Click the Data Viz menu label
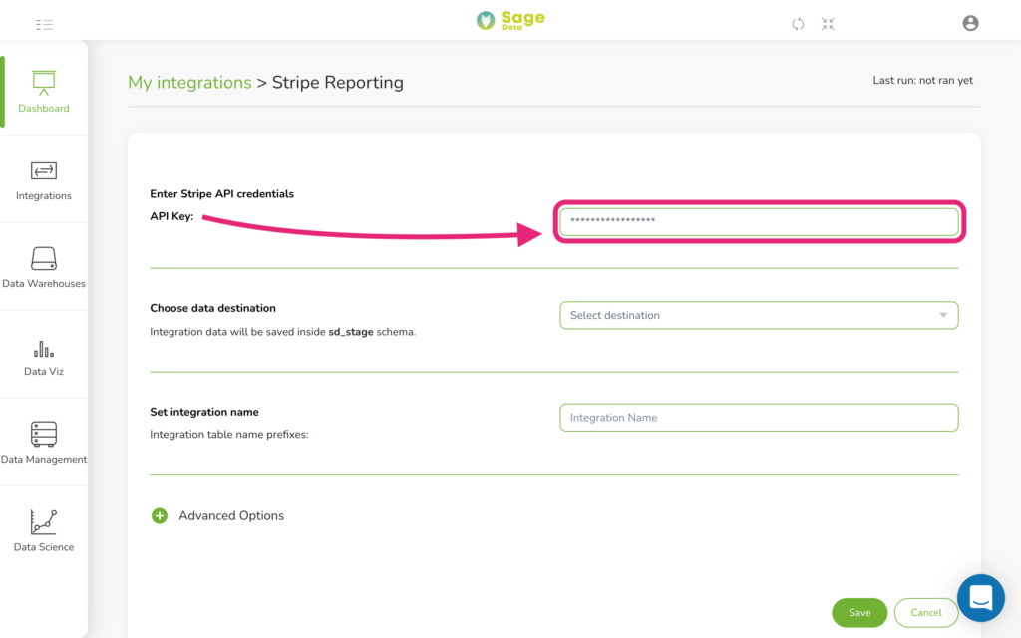This screenshot has width=1021, height=638. pos(44,372)
